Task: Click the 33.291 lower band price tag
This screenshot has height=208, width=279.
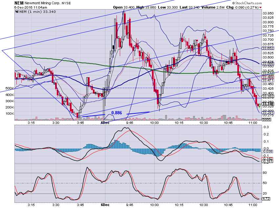Action: point(268,113)
